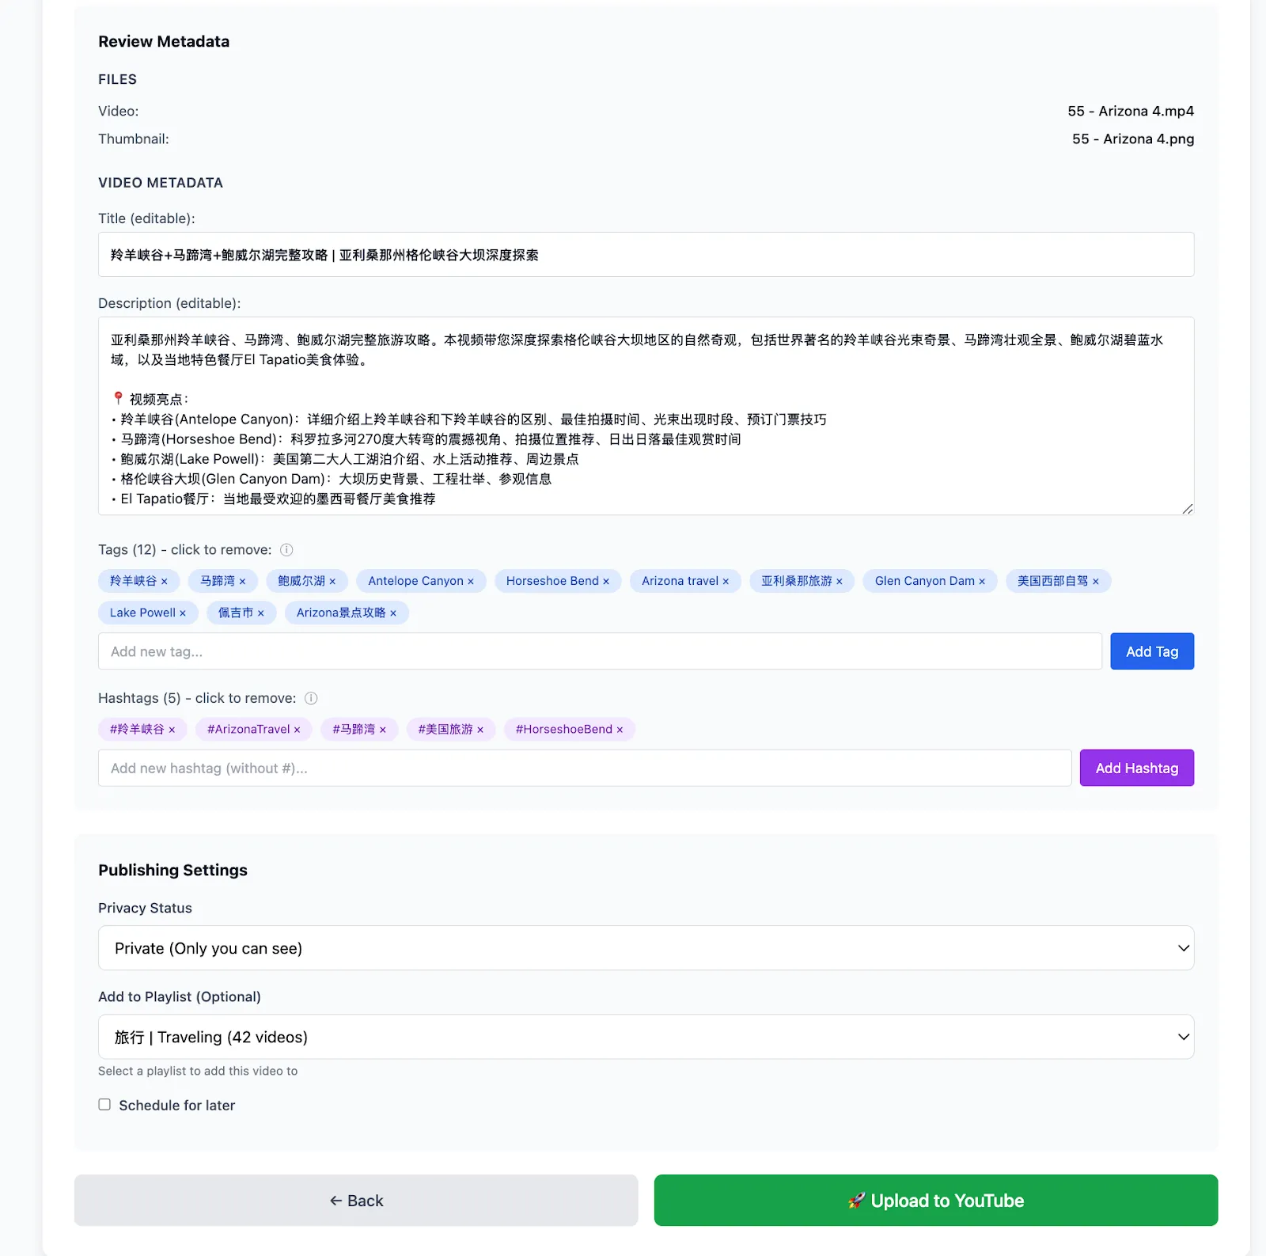The image size is (1266, 1256).
Task: Remove the 羚羊峡谷 tag
Action: [x=139, y=581]
